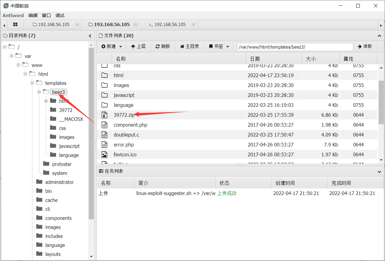Click the 刷新 refresh button
Image resolution: width=385 pixels, height=261 pixels.
coord(163,46)
